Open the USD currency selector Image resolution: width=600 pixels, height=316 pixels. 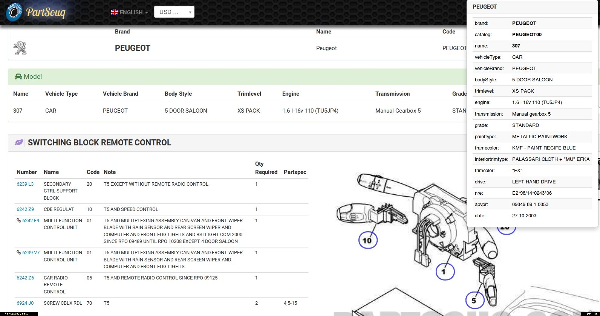pos(174,12)
